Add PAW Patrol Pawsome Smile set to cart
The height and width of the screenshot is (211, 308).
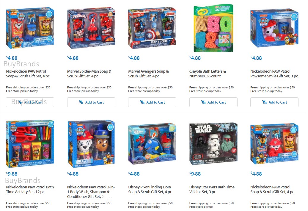tap(274, 102)
